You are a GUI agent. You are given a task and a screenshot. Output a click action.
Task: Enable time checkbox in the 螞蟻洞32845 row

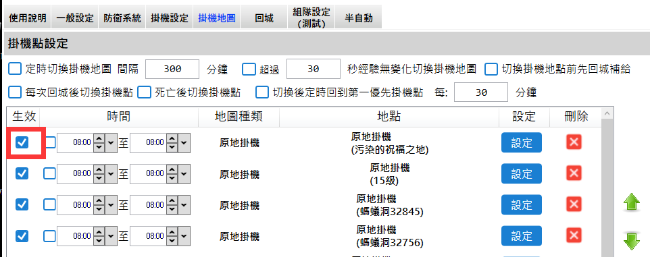click(x=50, y=204)
